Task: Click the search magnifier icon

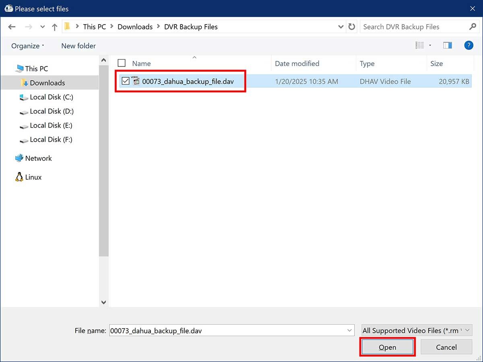Action: [473, 27]
